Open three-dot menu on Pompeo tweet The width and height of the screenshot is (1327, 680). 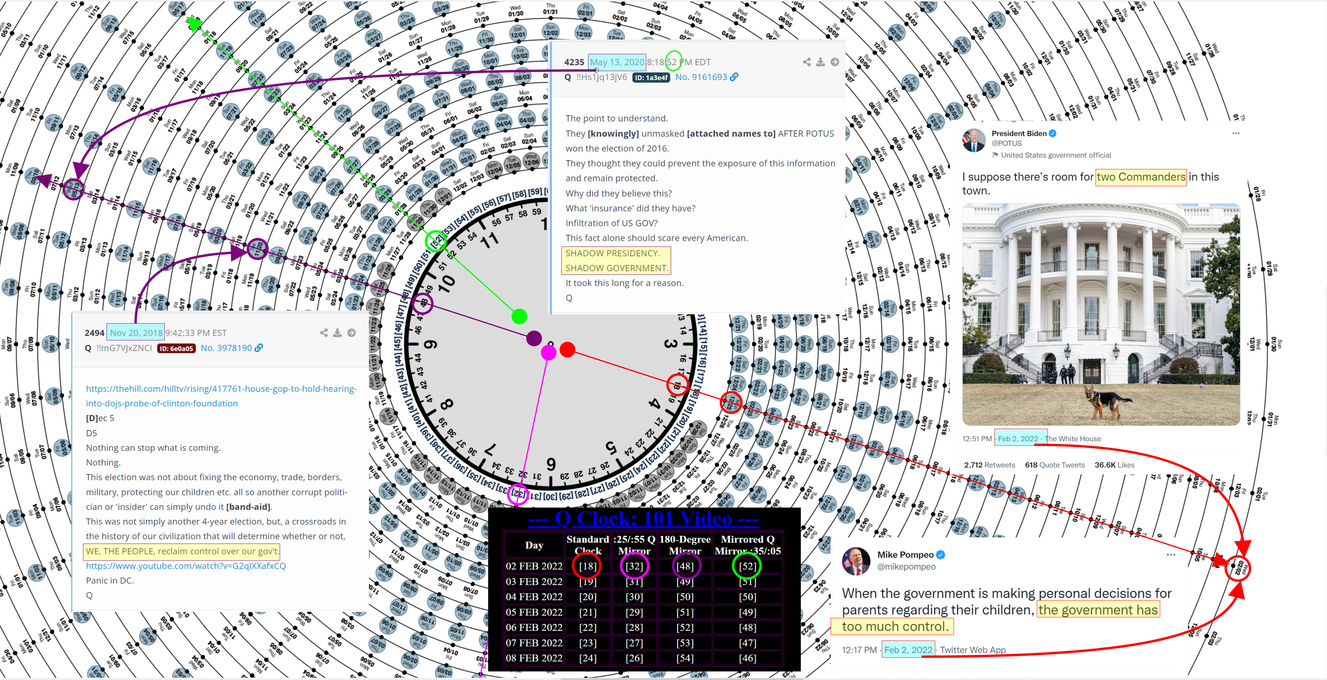tap(1171, 555)
